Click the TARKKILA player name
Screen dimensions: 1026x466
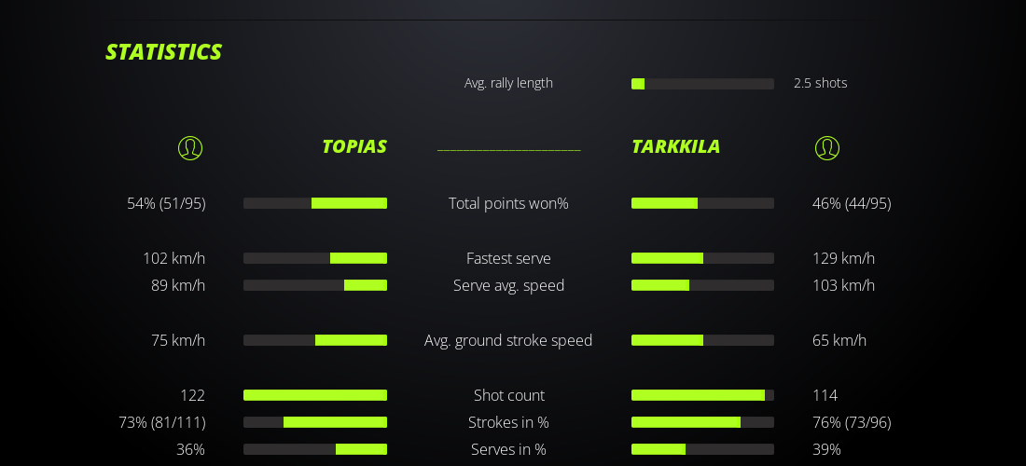675,146
